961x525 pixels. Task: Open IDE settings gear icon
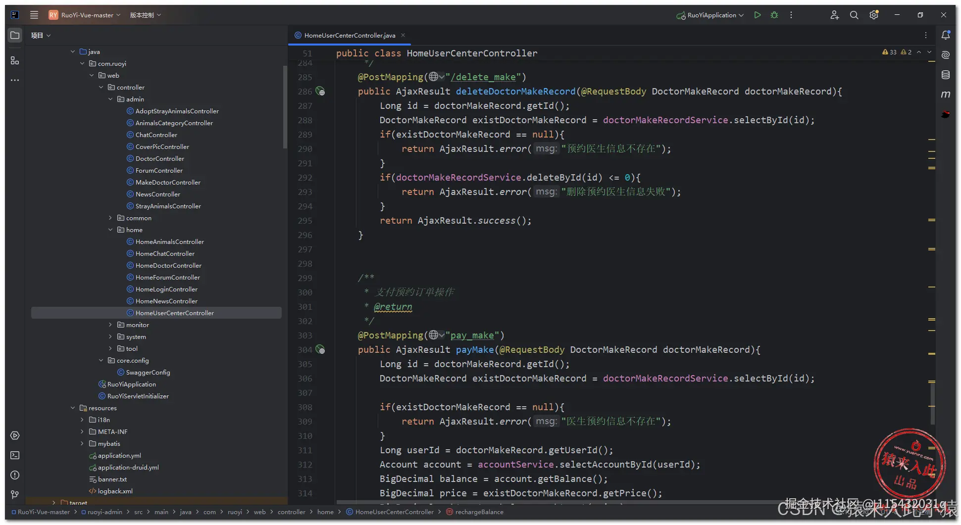(874, 15)
